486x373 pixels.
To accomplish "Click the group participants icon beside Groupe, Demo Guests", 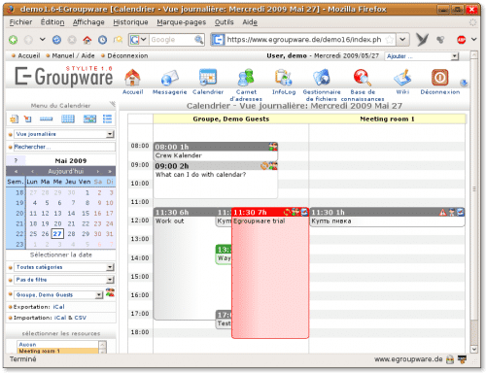I will (x=110, y=293).
